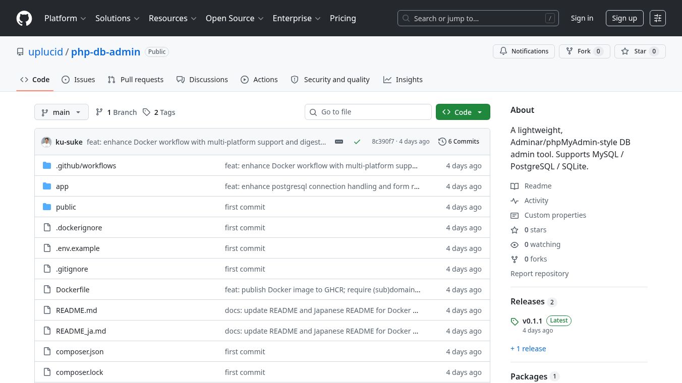Expand the Enterprise menu
The image size is (682, 383).
297,18
